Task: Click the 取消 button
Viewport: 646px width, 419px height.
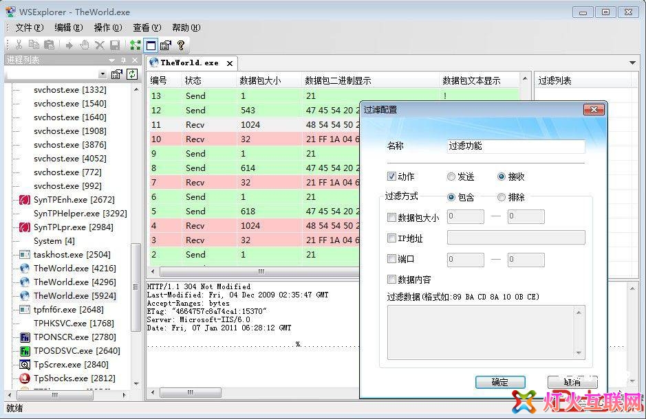Action: (x=572, y=382)
